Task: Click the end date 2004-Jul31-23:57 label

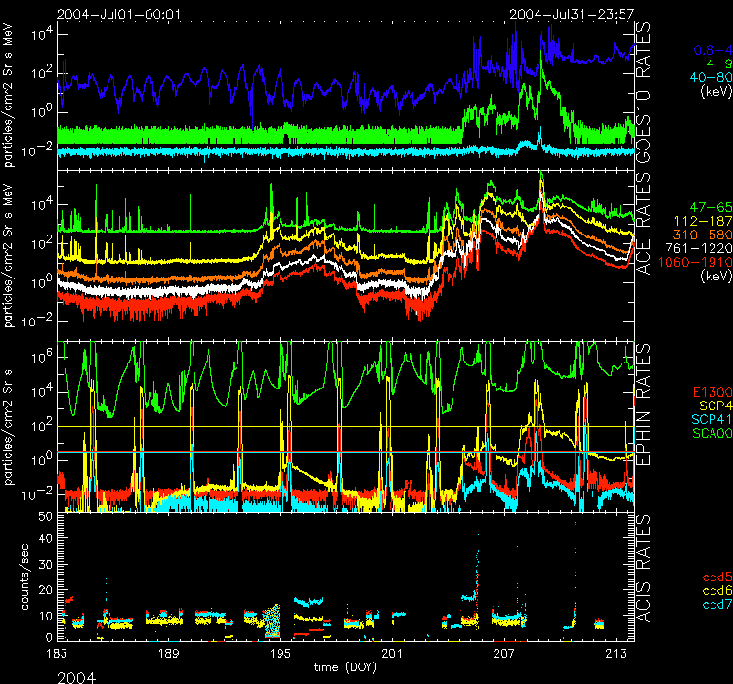Action: [x=572, y=15]
